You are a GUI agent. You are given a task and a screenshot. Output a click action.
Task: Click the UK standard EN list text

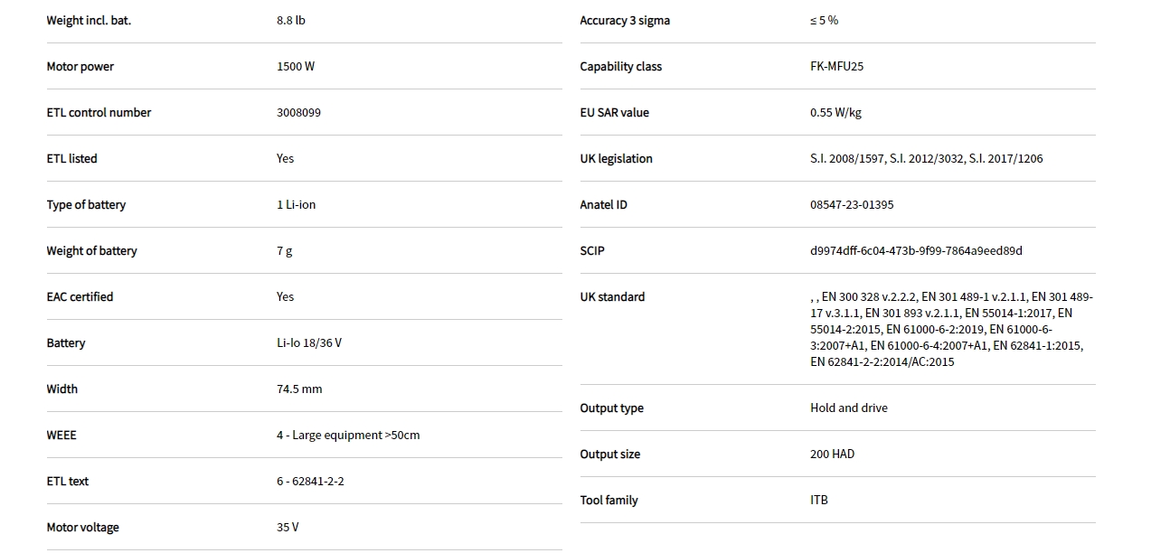coord(949,329)
